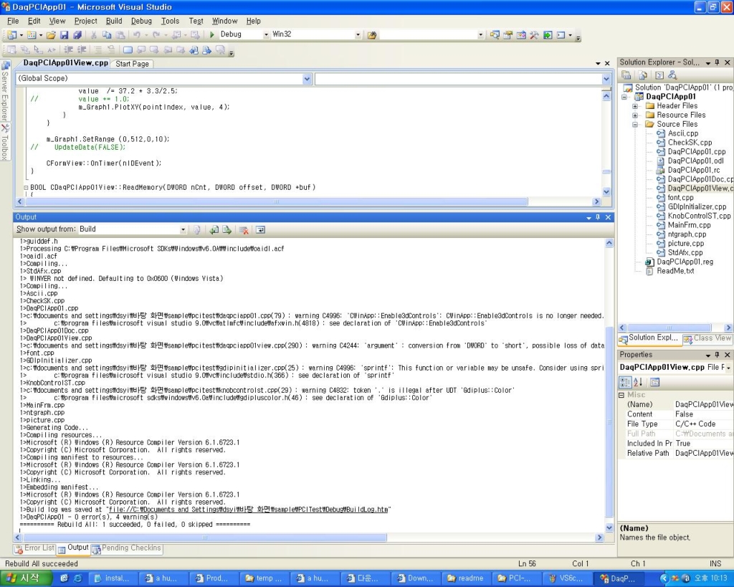
Task: Click the Decrease Line Indent icon
Action: (68, 49)
